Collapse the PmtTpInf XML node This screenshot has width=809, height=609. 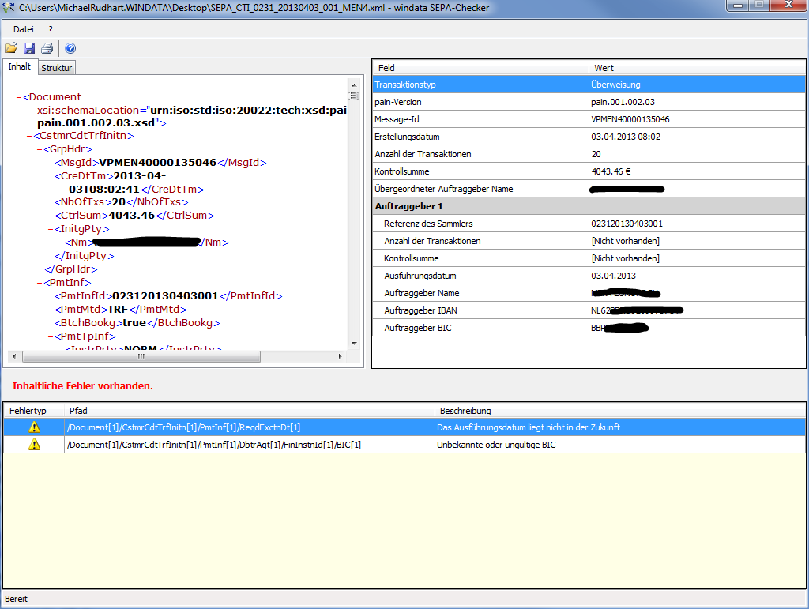pos(51,336)
